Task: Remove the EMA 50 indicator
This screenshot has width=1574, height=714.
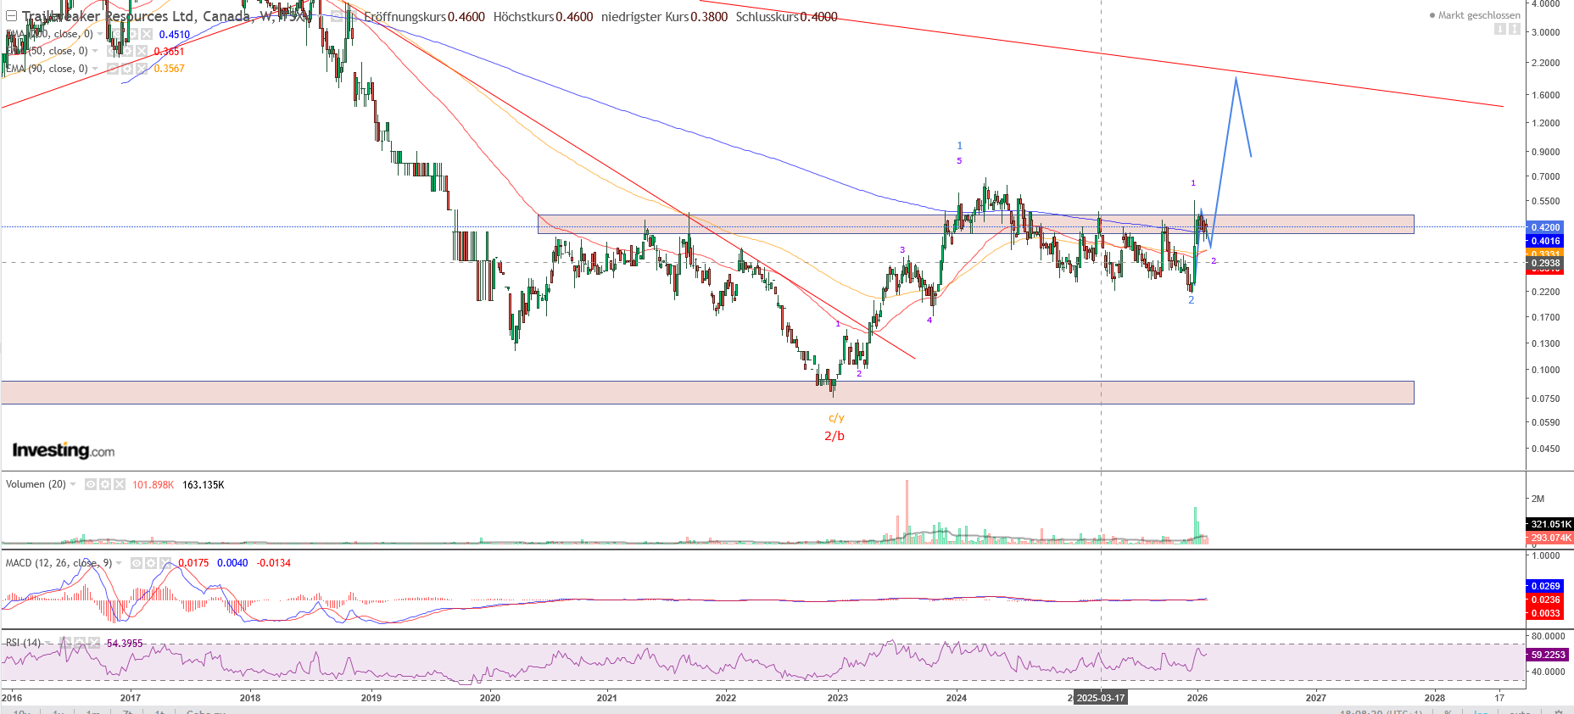Action: [142, 51]
